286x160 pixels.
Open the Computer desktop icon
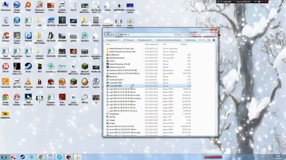[5, 6]
